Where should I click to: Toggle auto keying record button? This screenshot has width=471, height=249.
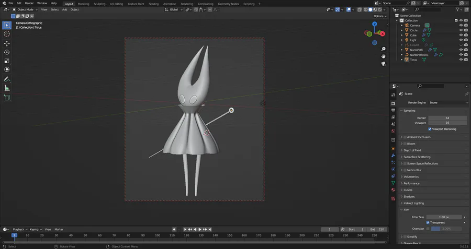click(174, 230)
